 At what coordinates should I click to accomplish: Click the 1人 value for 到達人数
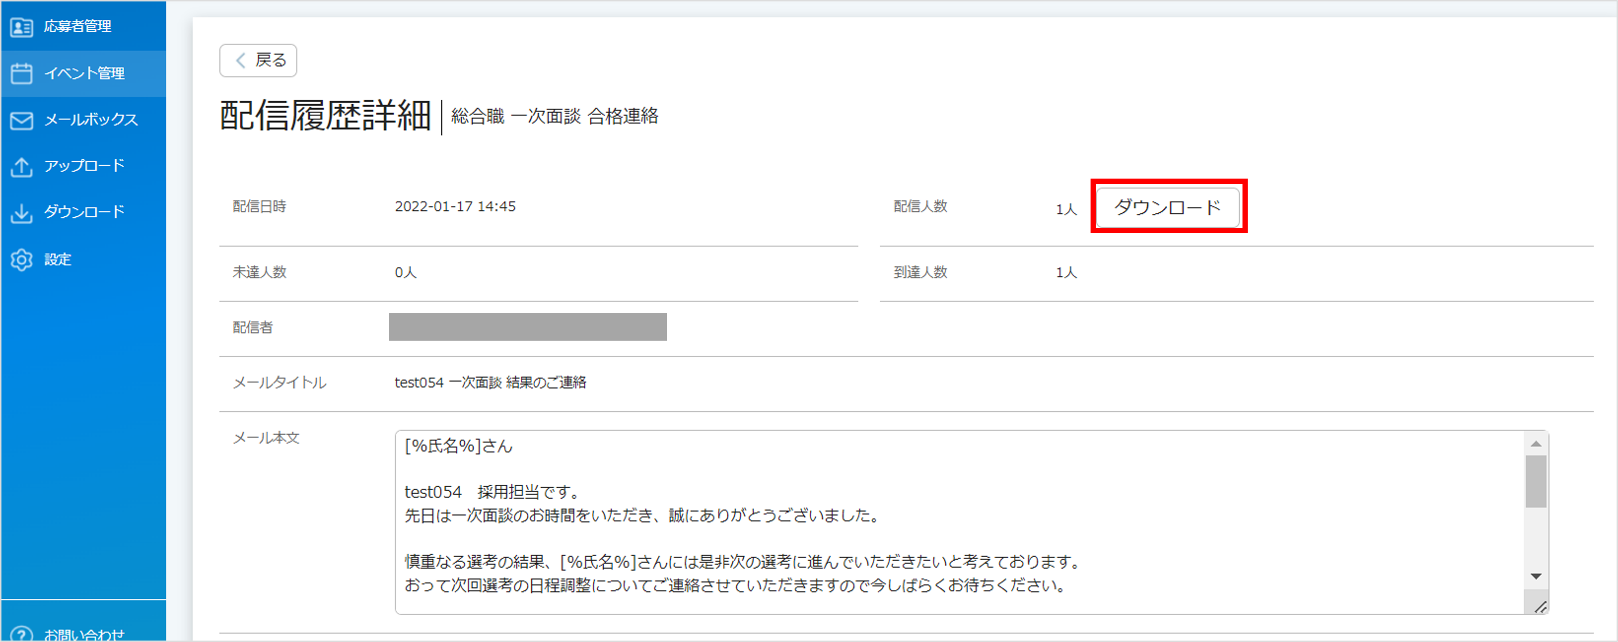click(1067, 272)
